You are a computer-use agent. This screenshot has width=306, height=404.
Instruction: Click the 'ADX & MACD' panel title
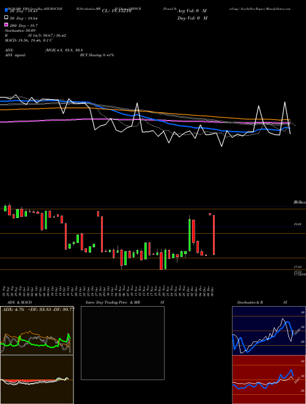pos(20,302)
